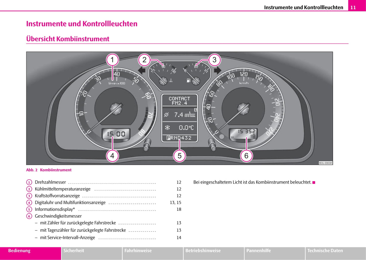
Task: Click callout number 3 above the fuel gauge
Action: 214,60
